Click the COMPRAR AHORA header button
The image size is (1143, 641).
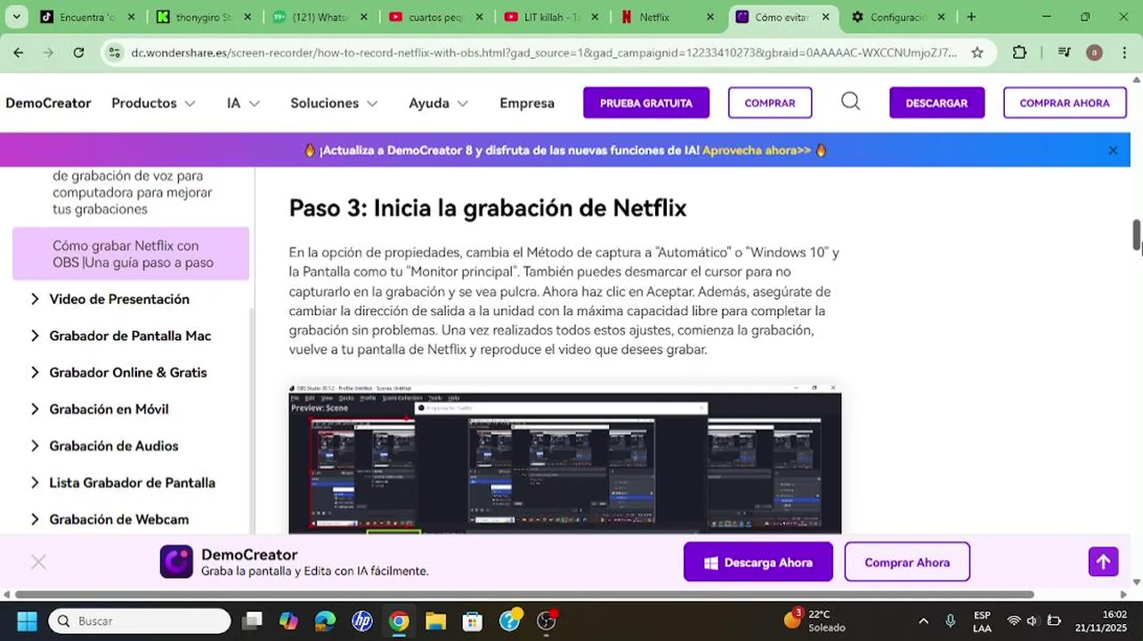pyautogui.click(x=1065, y=102)
